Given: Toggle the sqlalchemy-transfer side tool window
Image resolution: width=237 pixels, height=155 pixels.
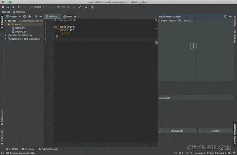Looking at the screenshot, I should (x=235, y=134).
